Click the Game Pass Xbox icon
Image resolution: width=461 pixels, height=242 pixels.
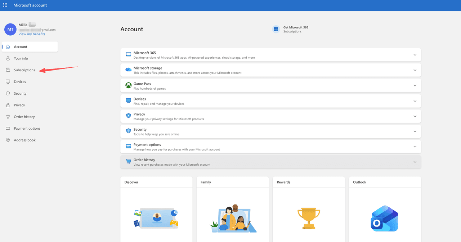pyautogui.click(x=128, y=85)
